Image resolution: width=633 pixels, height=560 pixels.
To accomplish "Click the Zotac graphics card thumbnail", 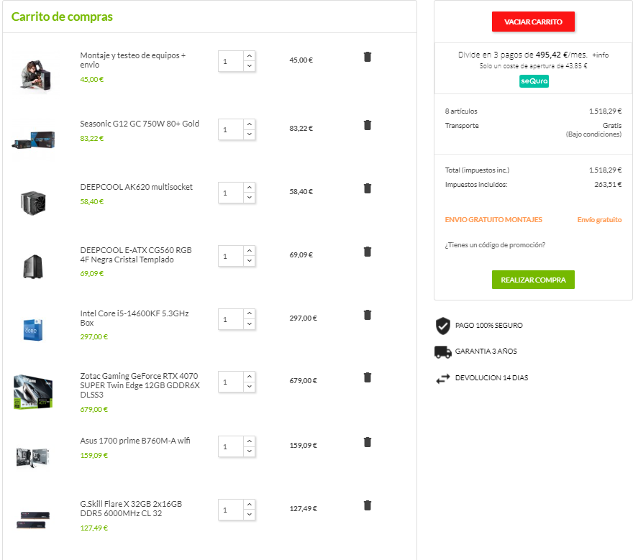I will click(x=33, y=392).
